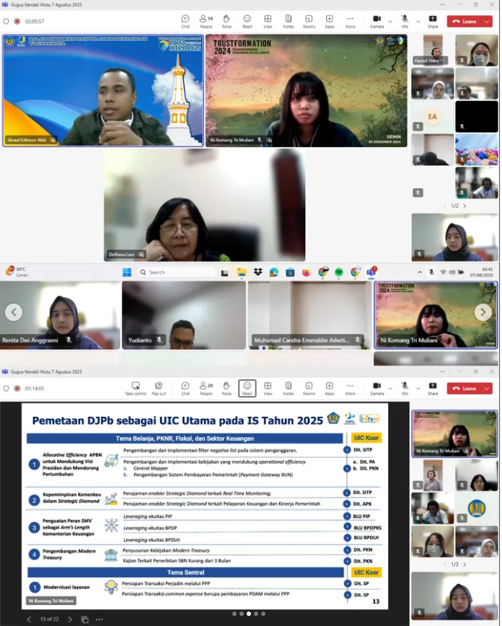Screen dimensions: 502x626
Task: Click Take control in the meeting toolbar
Action: (136, 389)
